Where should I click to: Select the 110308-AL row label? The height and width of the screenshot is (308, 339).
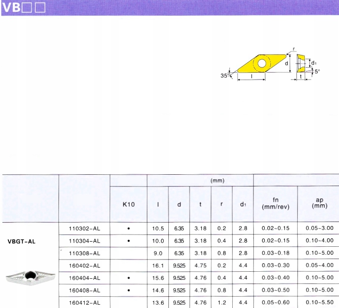coord(85,253)
